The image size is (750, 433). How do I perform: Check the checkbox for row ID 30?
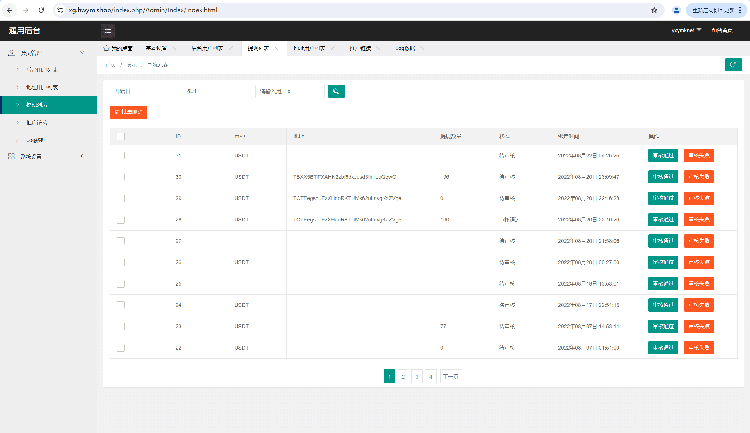tap(120, 177)
